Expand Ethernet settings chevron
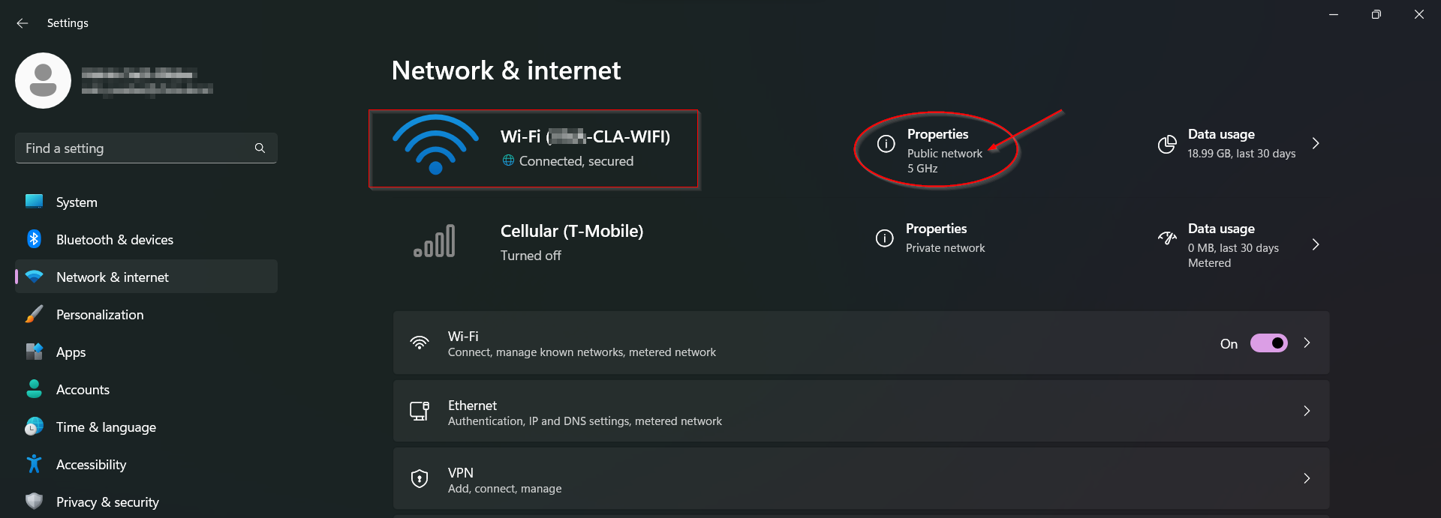 (1307, 411)
